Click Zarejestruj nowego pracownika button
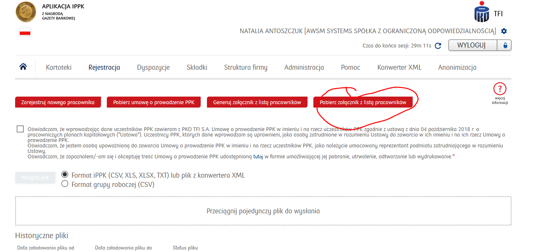The height and width of the screenshot is (252, 538). pos(58,102)
